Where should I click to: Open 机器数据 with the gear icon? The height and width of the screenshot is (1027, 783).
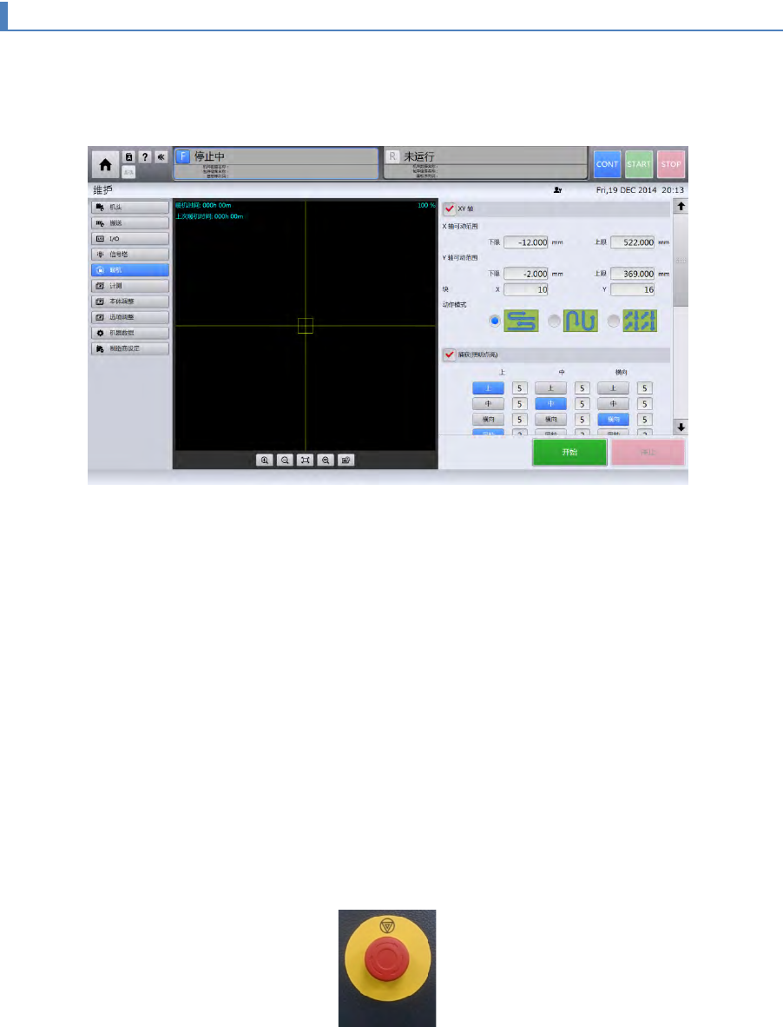point(130,333)
